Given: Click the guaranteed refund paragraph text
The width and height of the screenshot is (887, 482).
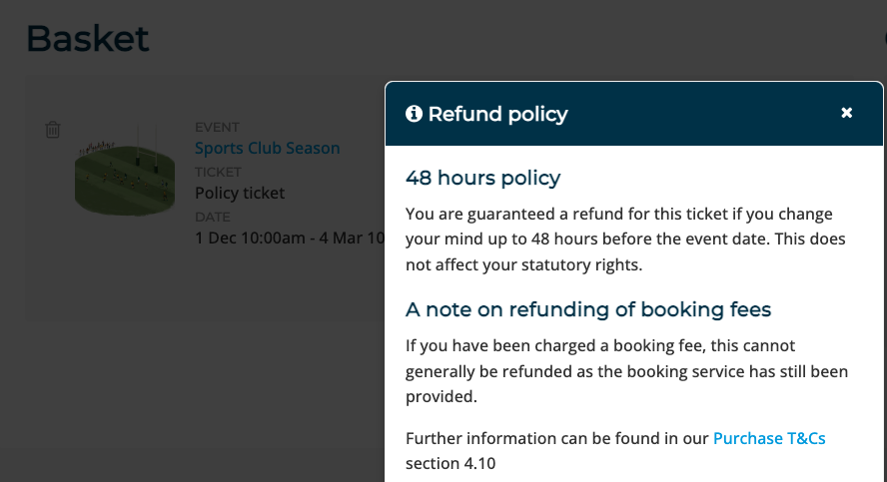Looking at the screenshot, I should [x=625, y=240].
